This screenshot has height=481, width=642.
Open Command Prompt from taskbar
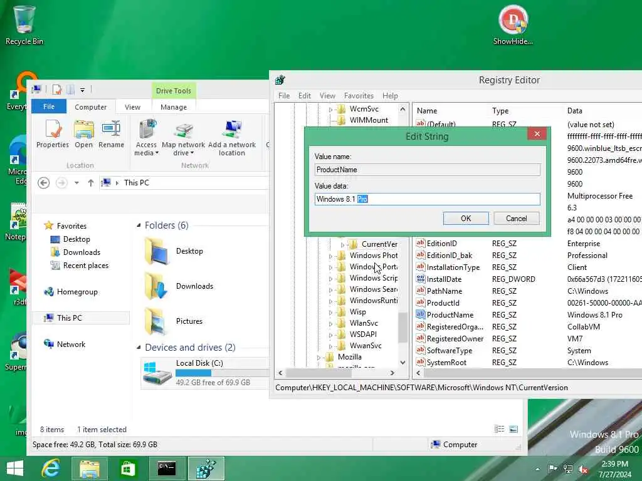click(x=167, y=468)
